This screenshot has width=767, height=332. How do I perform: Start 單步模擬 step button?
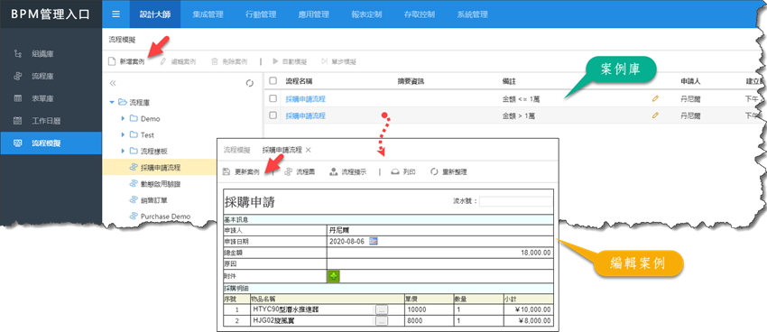coord(338,62)
